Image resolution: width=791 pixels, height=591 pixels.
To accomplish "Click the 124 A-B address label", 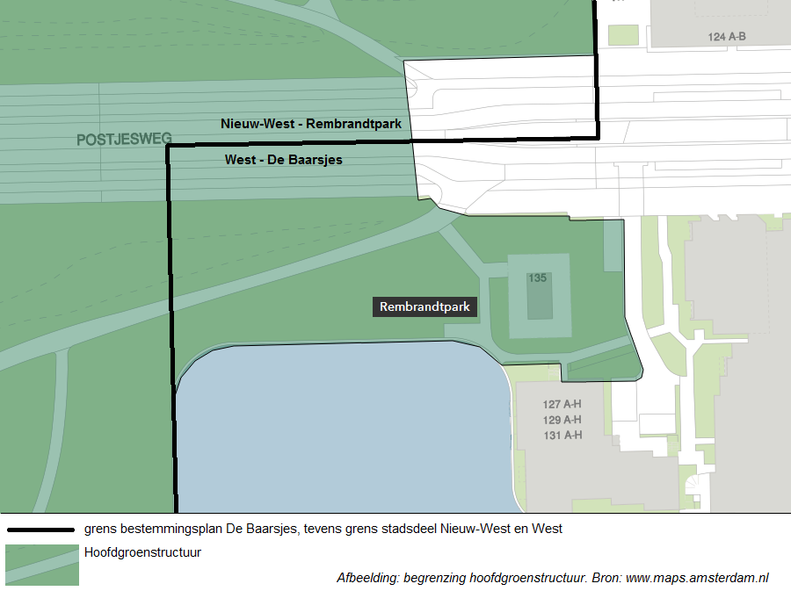I will click(x=726, y=37).
